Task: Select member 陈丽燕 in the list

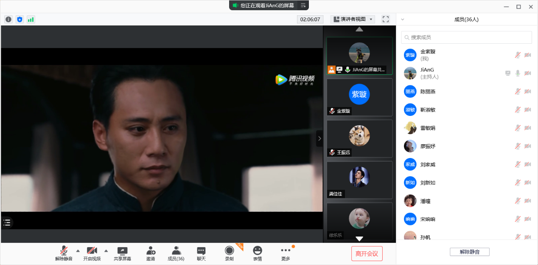Action: (x=467, y=91)
